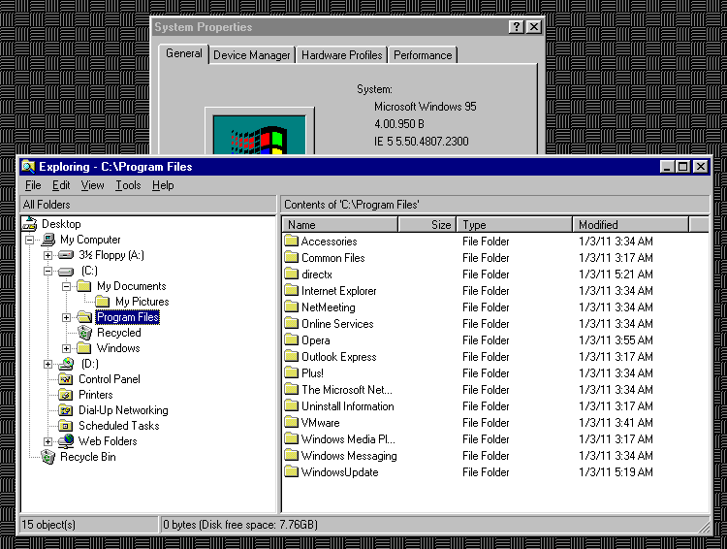The height and width of the screenshot is (549, 727).
Task: Click the Desktop icon in folder tree
Action: (x=30, y=224)
